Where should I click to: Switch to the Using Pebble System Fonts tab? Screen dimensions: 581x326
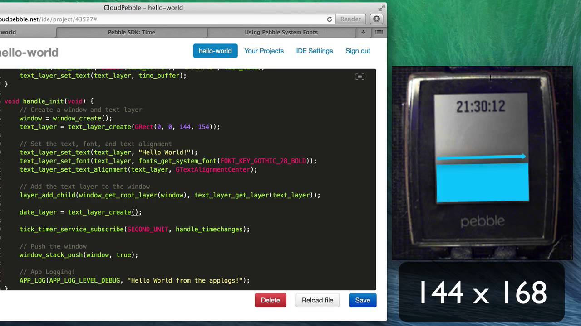coord(281,32)
